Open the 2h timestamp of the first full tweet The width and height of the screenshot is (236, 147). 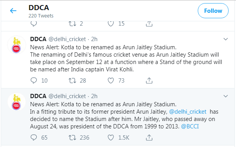pyautogui.click(x=94, y=39)
